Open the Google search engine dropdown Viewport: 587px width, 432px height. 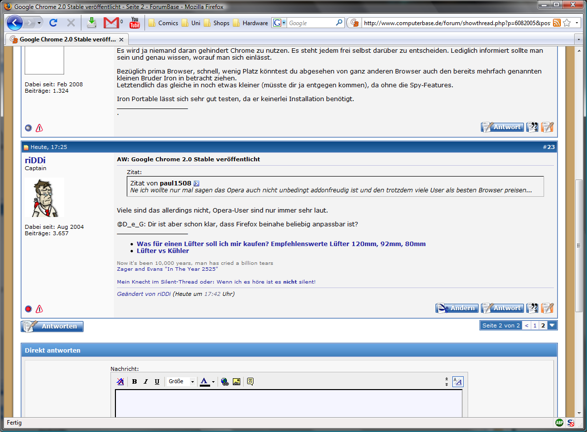pos(279,23)
